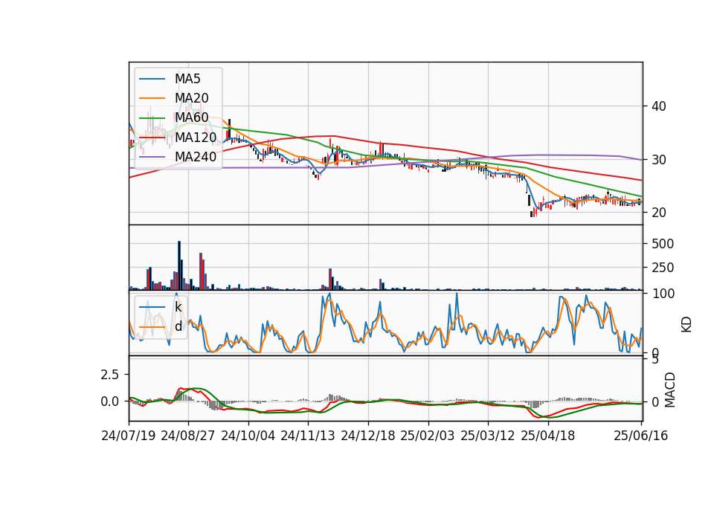Click the price axis label 20
Image resolution: width=714 pixels, height=513 pixels.
(x=659, y=213)
